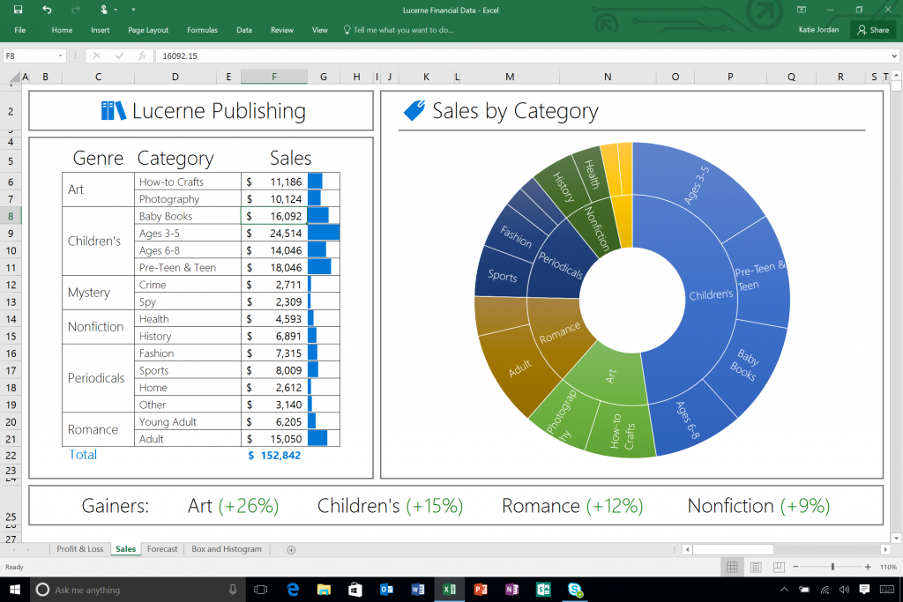This screenshot has width=903, height=602.
Task: Open the Touch/Mouse mode dropdown arrow
Action: 115,9
